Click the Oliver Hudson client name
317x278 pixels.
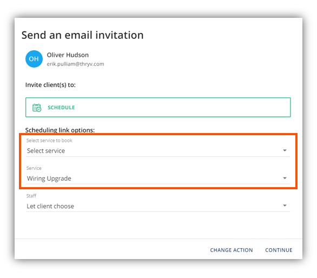[68, 55]
